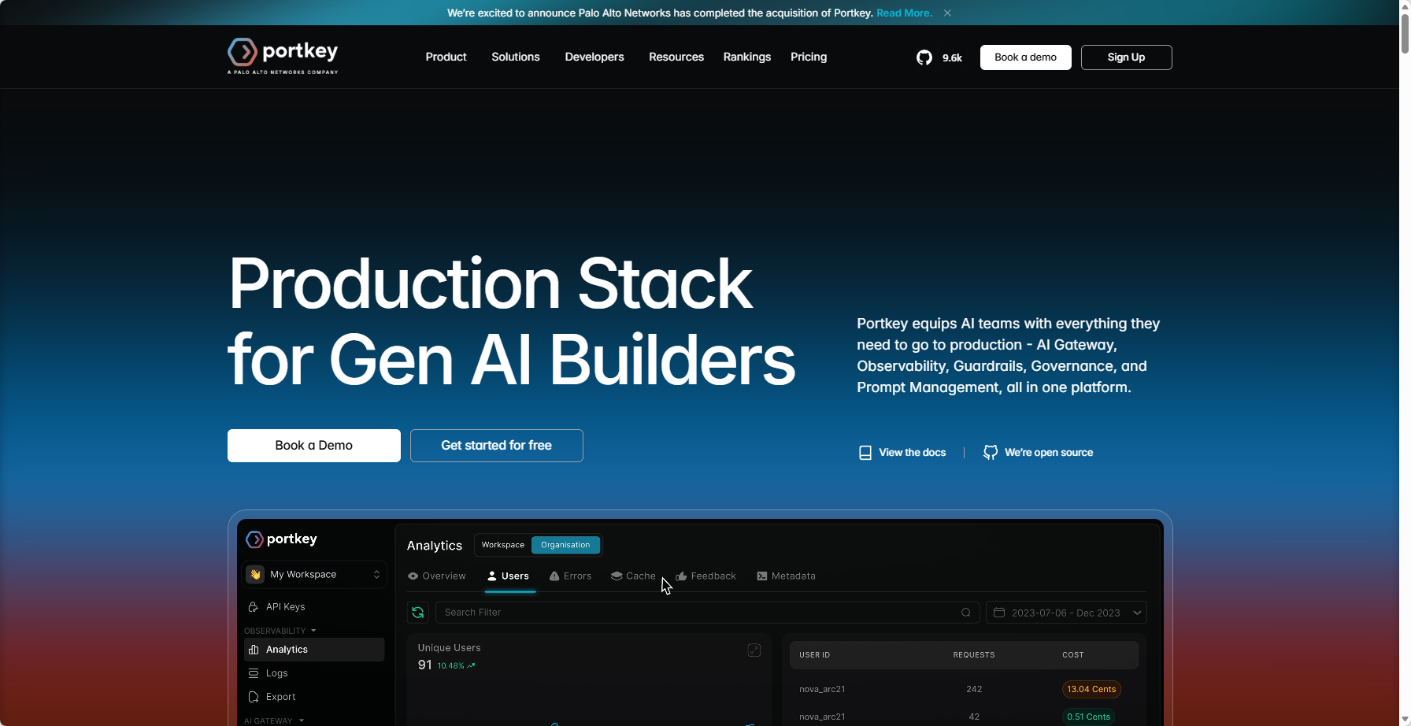The width and height of the screenshot is (1411, 726).
Task: Select the Users analytics tab
Action: tap(509, 576)
